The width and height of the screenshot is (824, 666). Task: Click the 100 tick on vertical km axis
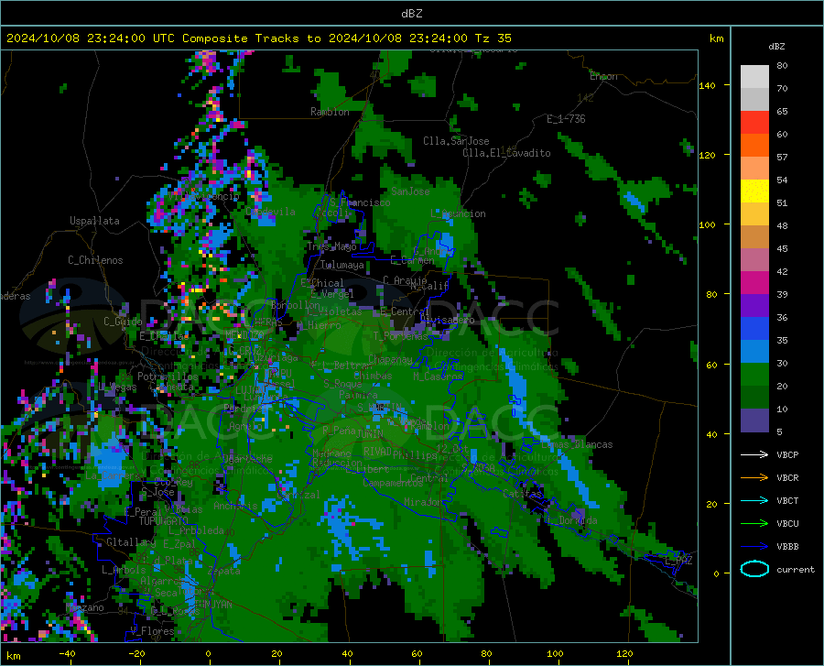(707, 224)
